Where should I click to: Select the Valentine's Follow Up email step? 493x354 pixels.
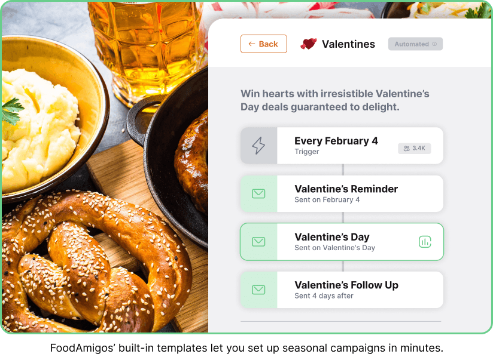(342, 290)
